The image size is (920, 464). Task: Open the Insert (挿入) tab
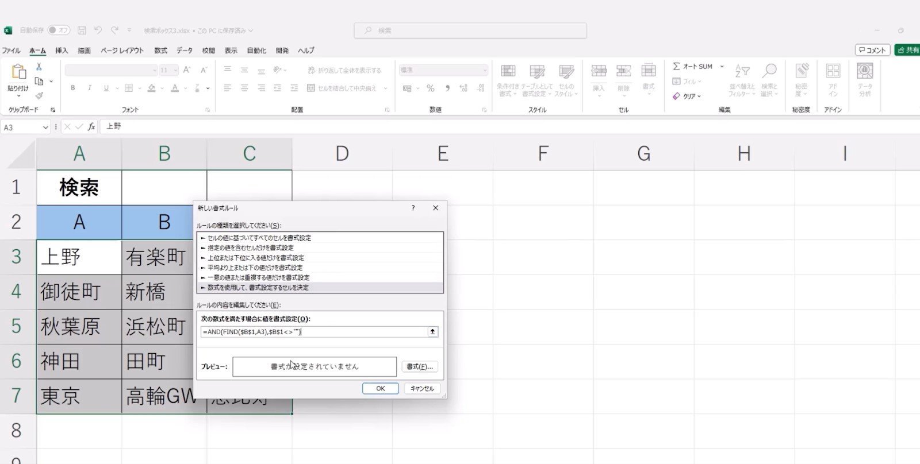(x=62, y=51)
